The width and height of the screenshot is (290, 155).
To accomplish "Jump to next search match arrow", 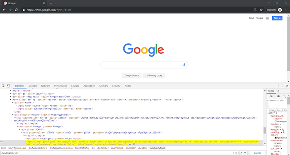I will [245, 153].
